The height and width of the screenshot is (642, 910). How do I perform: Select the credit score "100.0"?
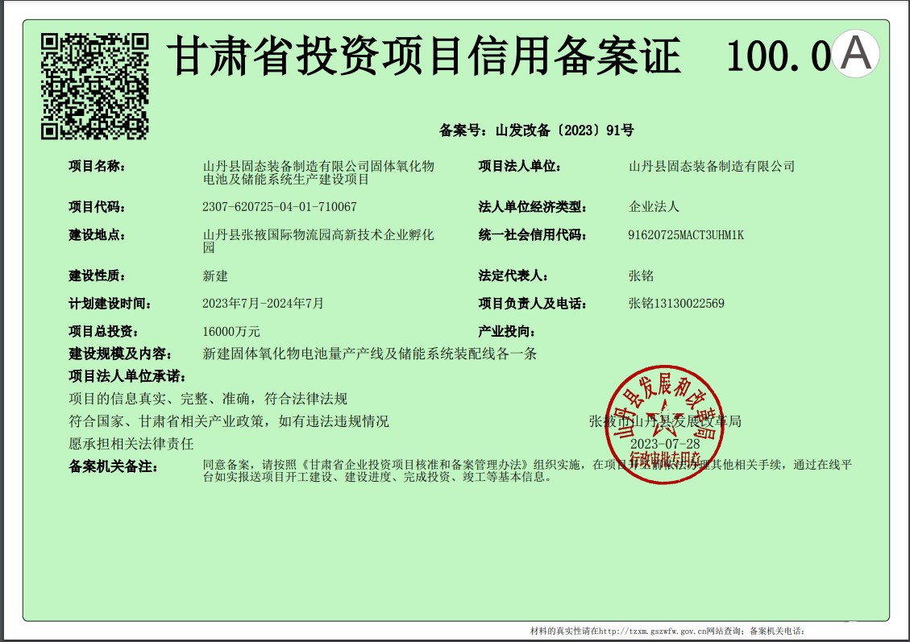coord(777,56)
